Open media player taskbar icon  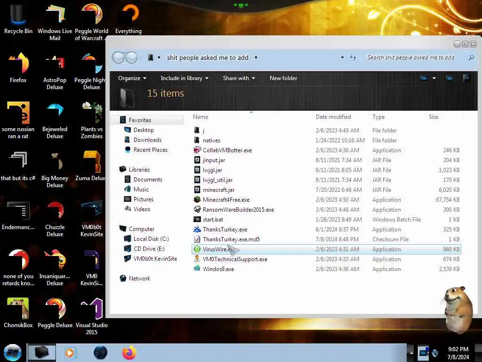70,353
